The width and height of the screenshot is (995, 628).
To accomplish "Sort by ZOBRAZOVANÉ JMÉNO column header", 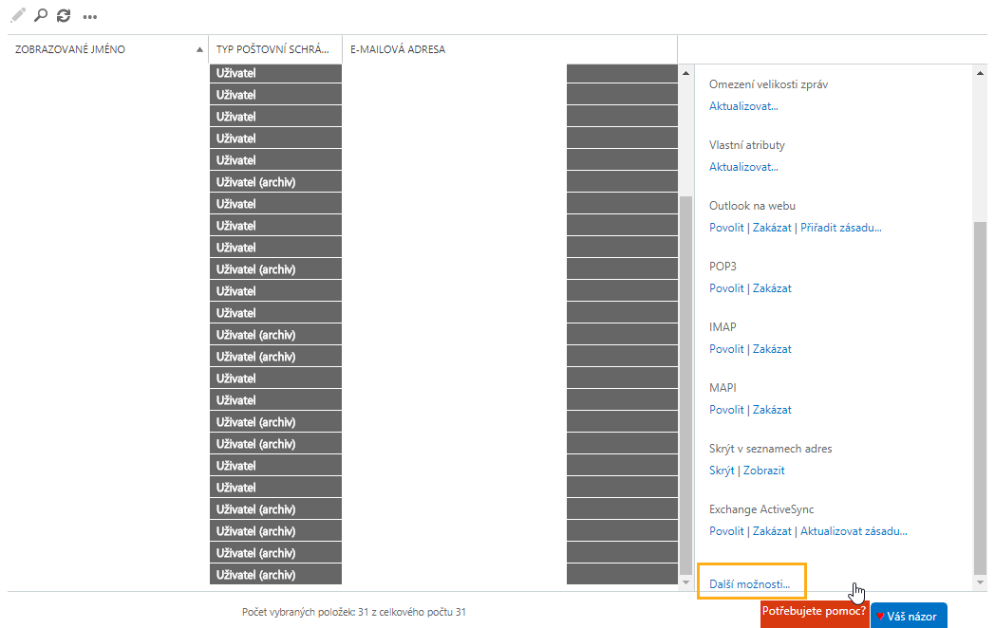I will click(108, 49).
